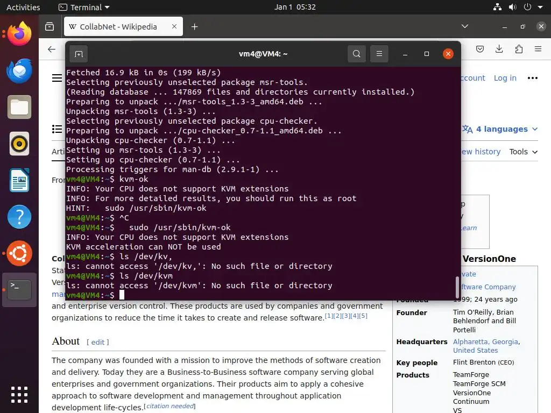Open the View history tab
The width and height of the screenshot is (551, 413).
coord(481,152)
